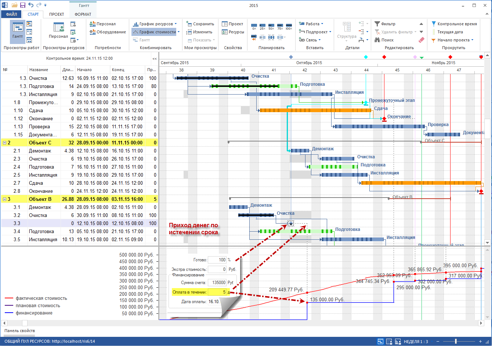
Task: Switch to the СТАРТ ribbon tab
Action: coord(33,14)
